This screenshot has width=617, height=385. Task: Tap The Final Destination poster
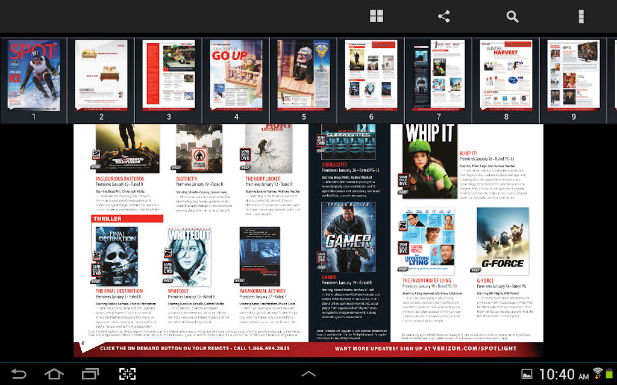(x=117, y=256)
